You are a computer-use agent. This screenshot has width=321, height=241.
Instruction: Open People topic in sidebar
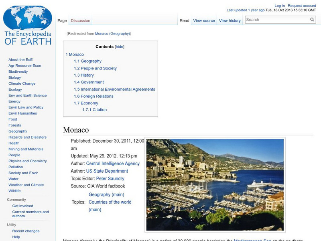[x=14, y=155]
